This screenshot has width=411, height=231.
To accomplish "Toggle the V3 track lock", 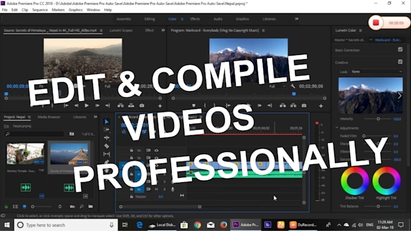I will click(132, 150).
